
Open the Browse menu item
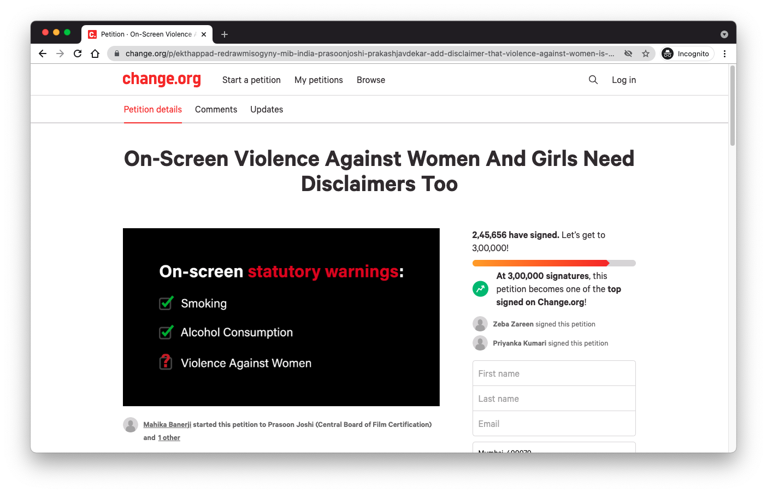pos(371,80)
